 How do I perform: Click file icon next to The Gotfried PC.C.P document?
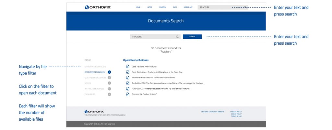tap(128, 83)
